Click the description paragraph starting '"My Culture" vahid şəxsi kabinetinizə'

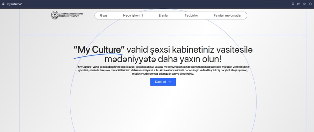(163, 70)
